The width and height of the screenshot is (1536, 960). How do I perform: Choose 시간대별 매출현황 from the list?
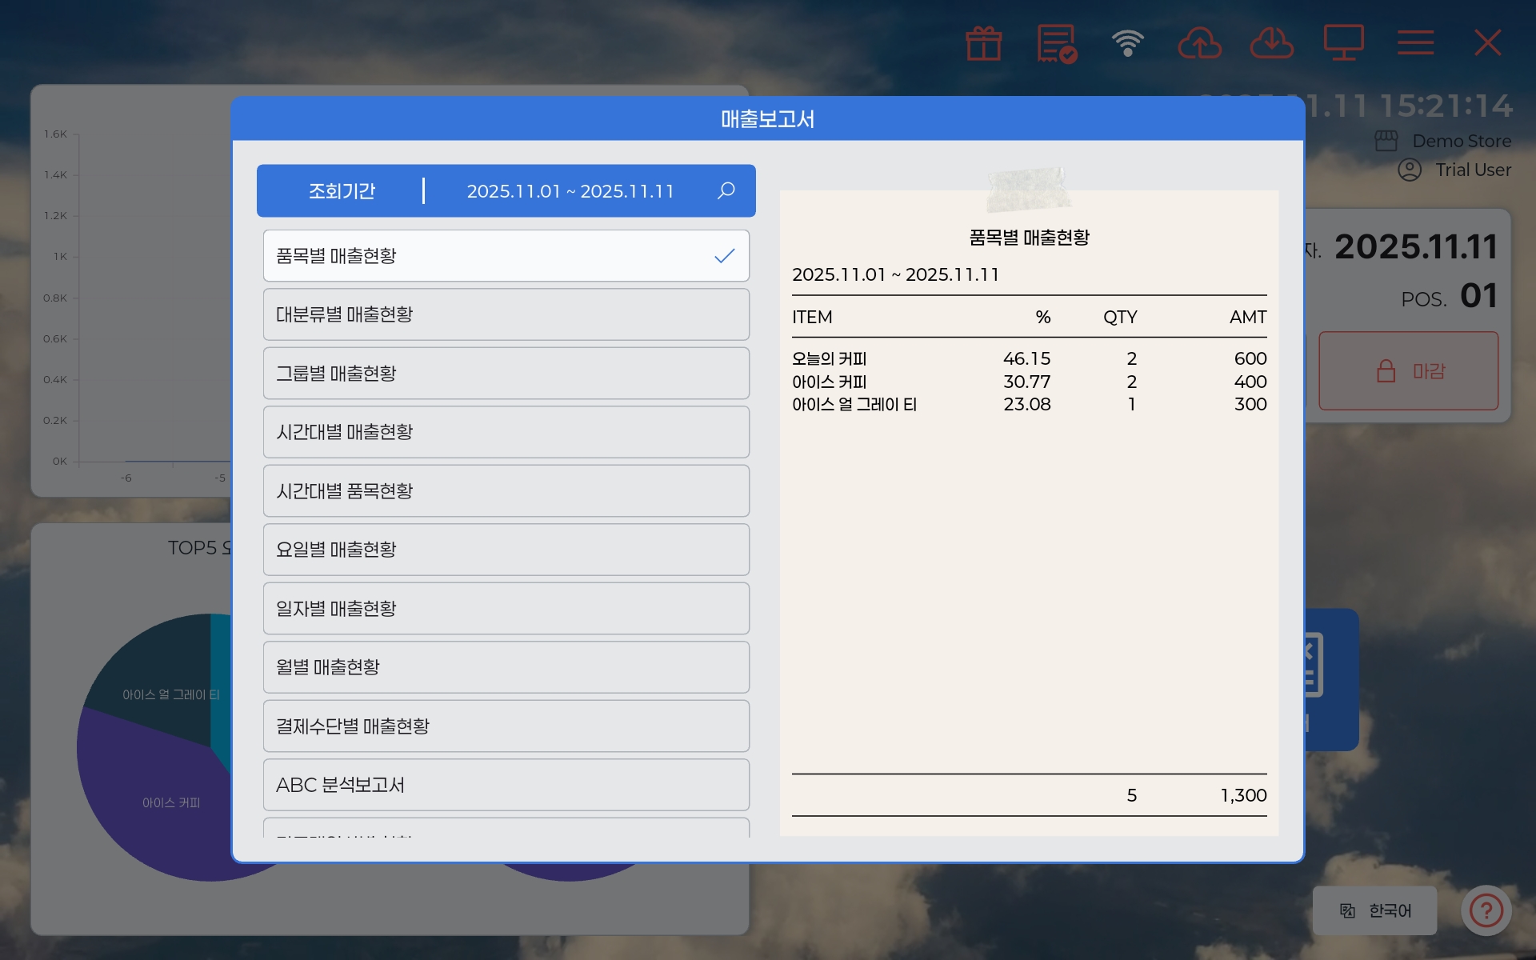pyautogui.click(x=506, y=432)
